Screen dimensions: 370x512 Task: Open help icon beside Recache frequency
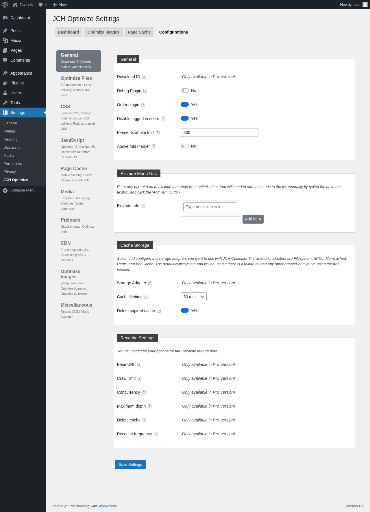click(x=156, y=434)
